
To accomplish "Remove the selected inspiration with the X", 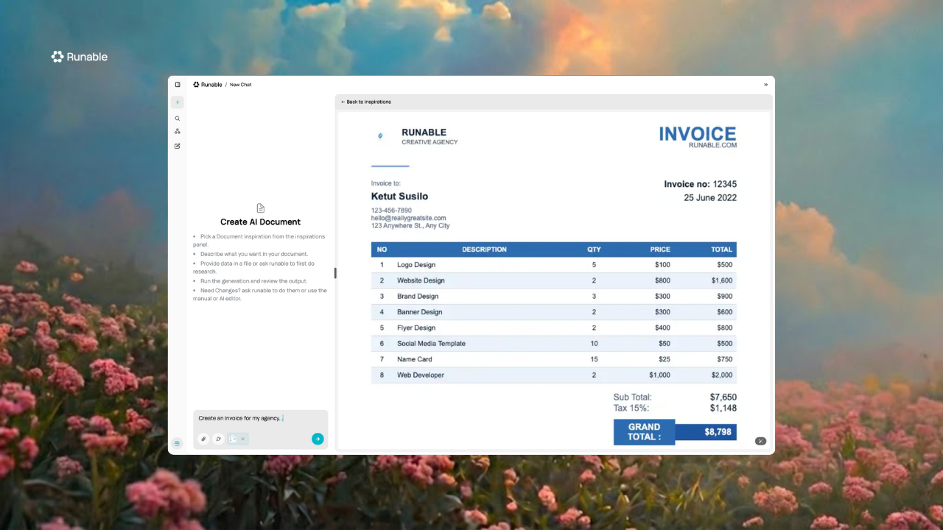I will (x=243, y=439).
